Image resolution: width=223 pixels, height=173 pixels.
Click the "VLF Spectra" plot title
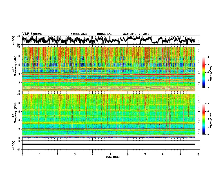click(32, 34)
